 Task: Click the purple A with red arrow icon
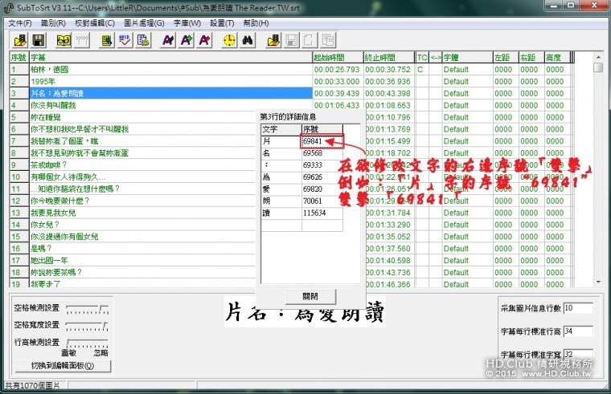pyautogui.click(x=204, y=40)
